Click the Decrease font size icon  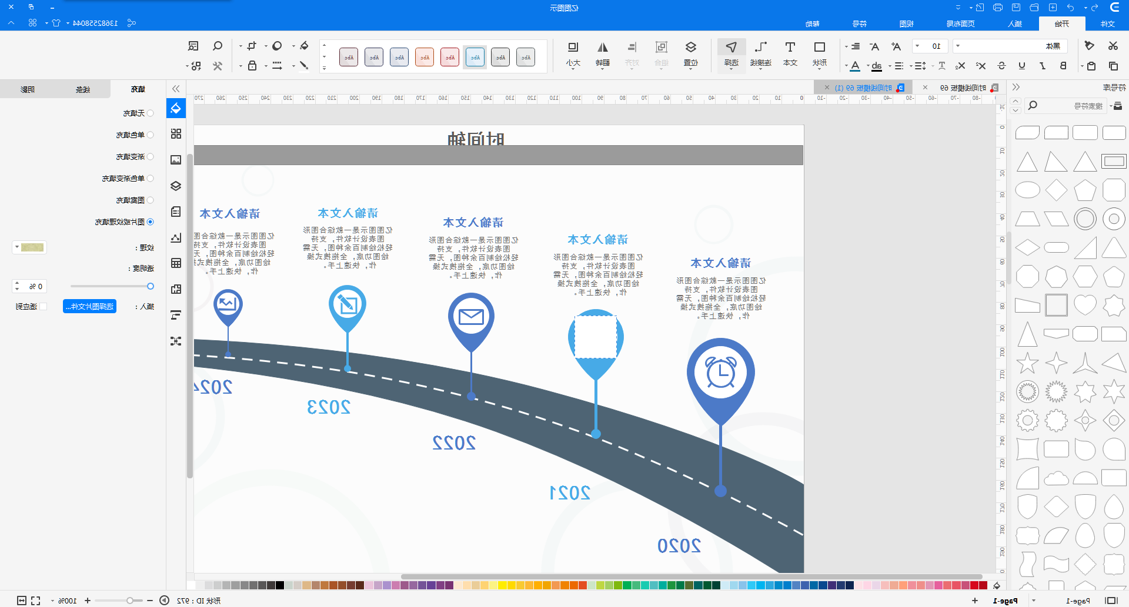(x=874, y=46)
